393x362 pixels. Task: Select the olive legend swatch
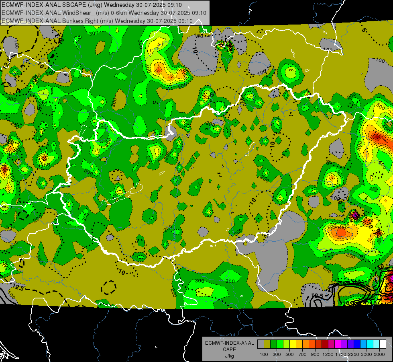267,344
